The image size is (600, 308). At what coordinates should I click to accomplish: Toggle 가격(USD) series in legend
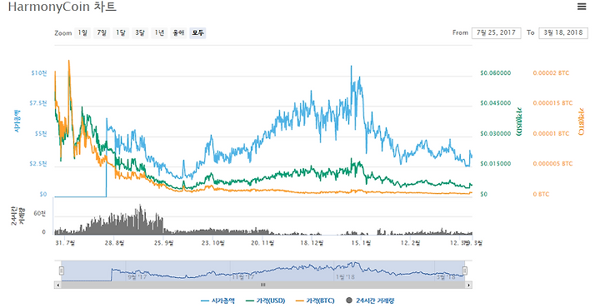click(x=265, y=301)
